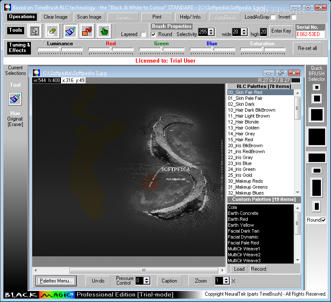Image resolution: width=331 pixels, height=302 pixels.
Task: Decrease the Pressure Control value
Action: [147, 283]
